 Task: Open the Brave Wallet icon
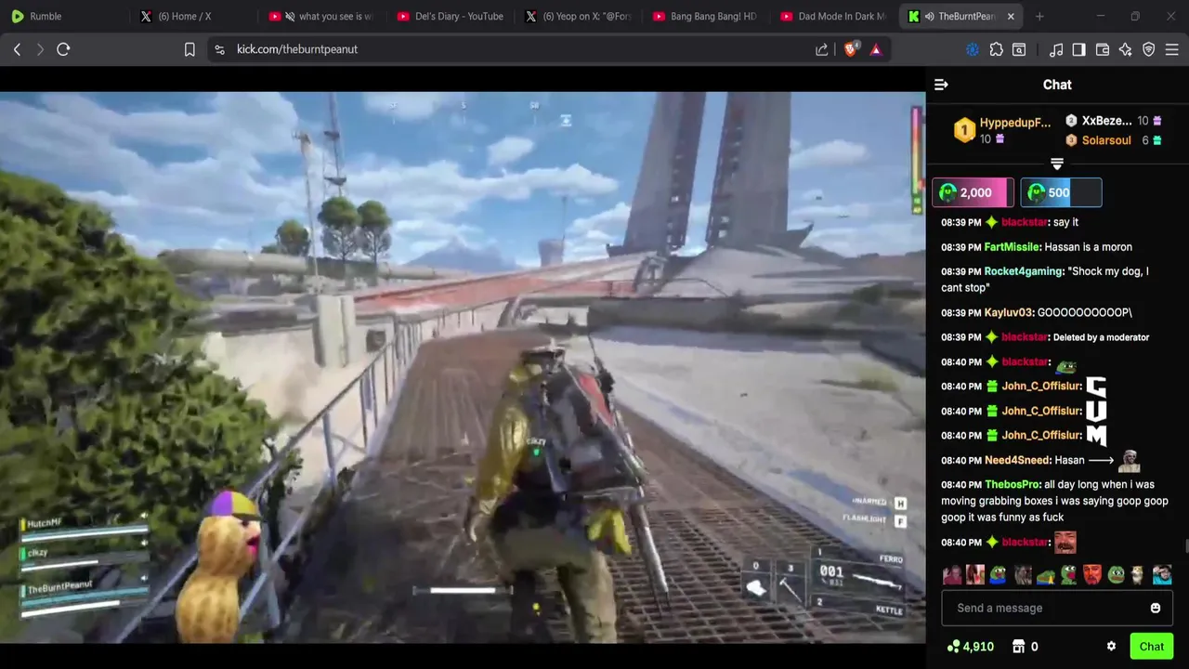click(1103, 49)
